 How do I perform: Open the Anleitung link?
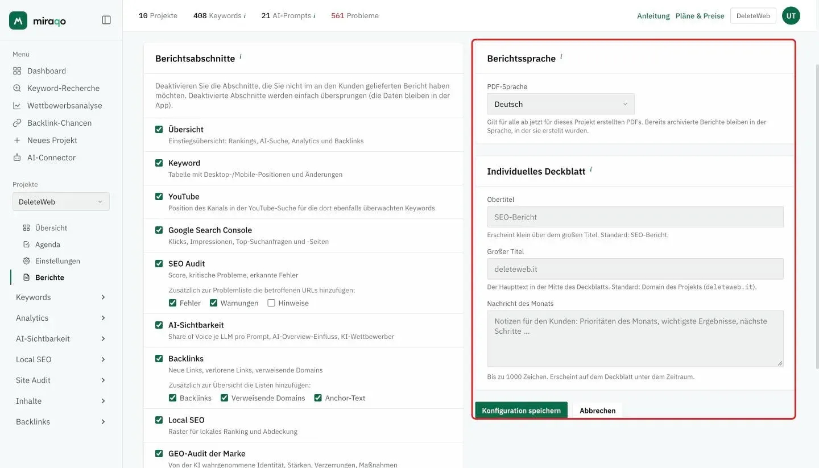click(x=653, y=16)
